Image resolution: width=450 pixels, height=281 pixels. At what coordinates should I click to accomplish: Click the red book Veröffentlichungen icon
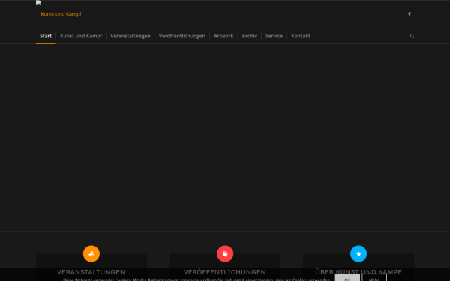click(225, 253)
